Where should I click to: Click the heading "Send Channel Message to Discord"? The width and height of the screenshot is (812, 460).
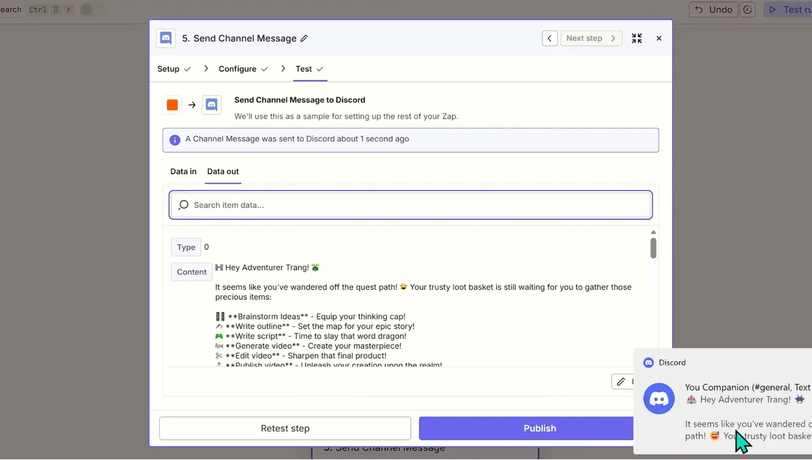coord(300,100)
